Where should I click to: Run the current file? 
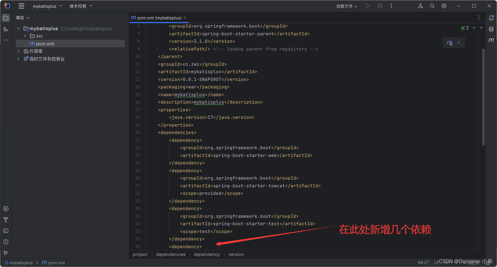coord(368,6)
